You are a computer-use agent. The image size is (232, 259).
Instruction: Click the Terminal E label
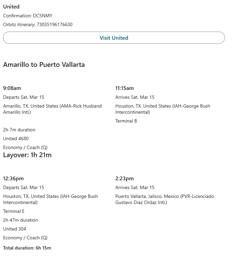pyautogui.click(x=14, y=211)
